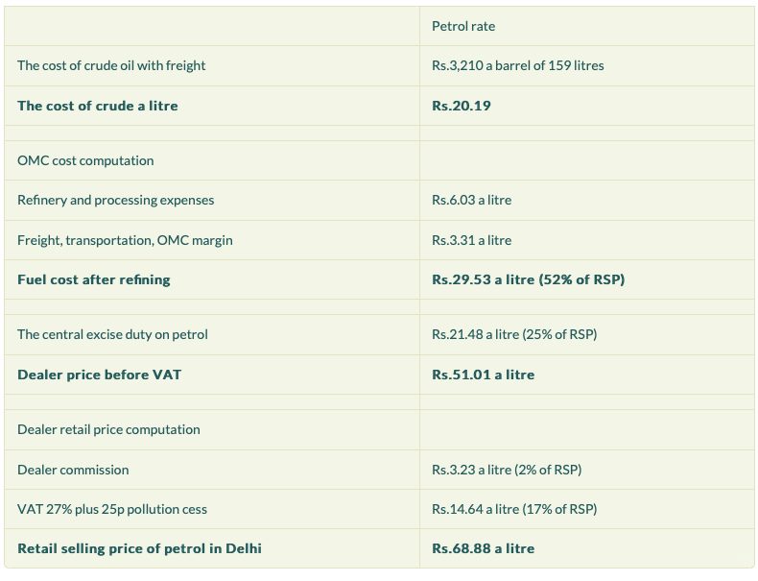Viewport: 758px width, 581px height.
Task: Click 'Dealer price before VAT' label
Action: [99, 375]
